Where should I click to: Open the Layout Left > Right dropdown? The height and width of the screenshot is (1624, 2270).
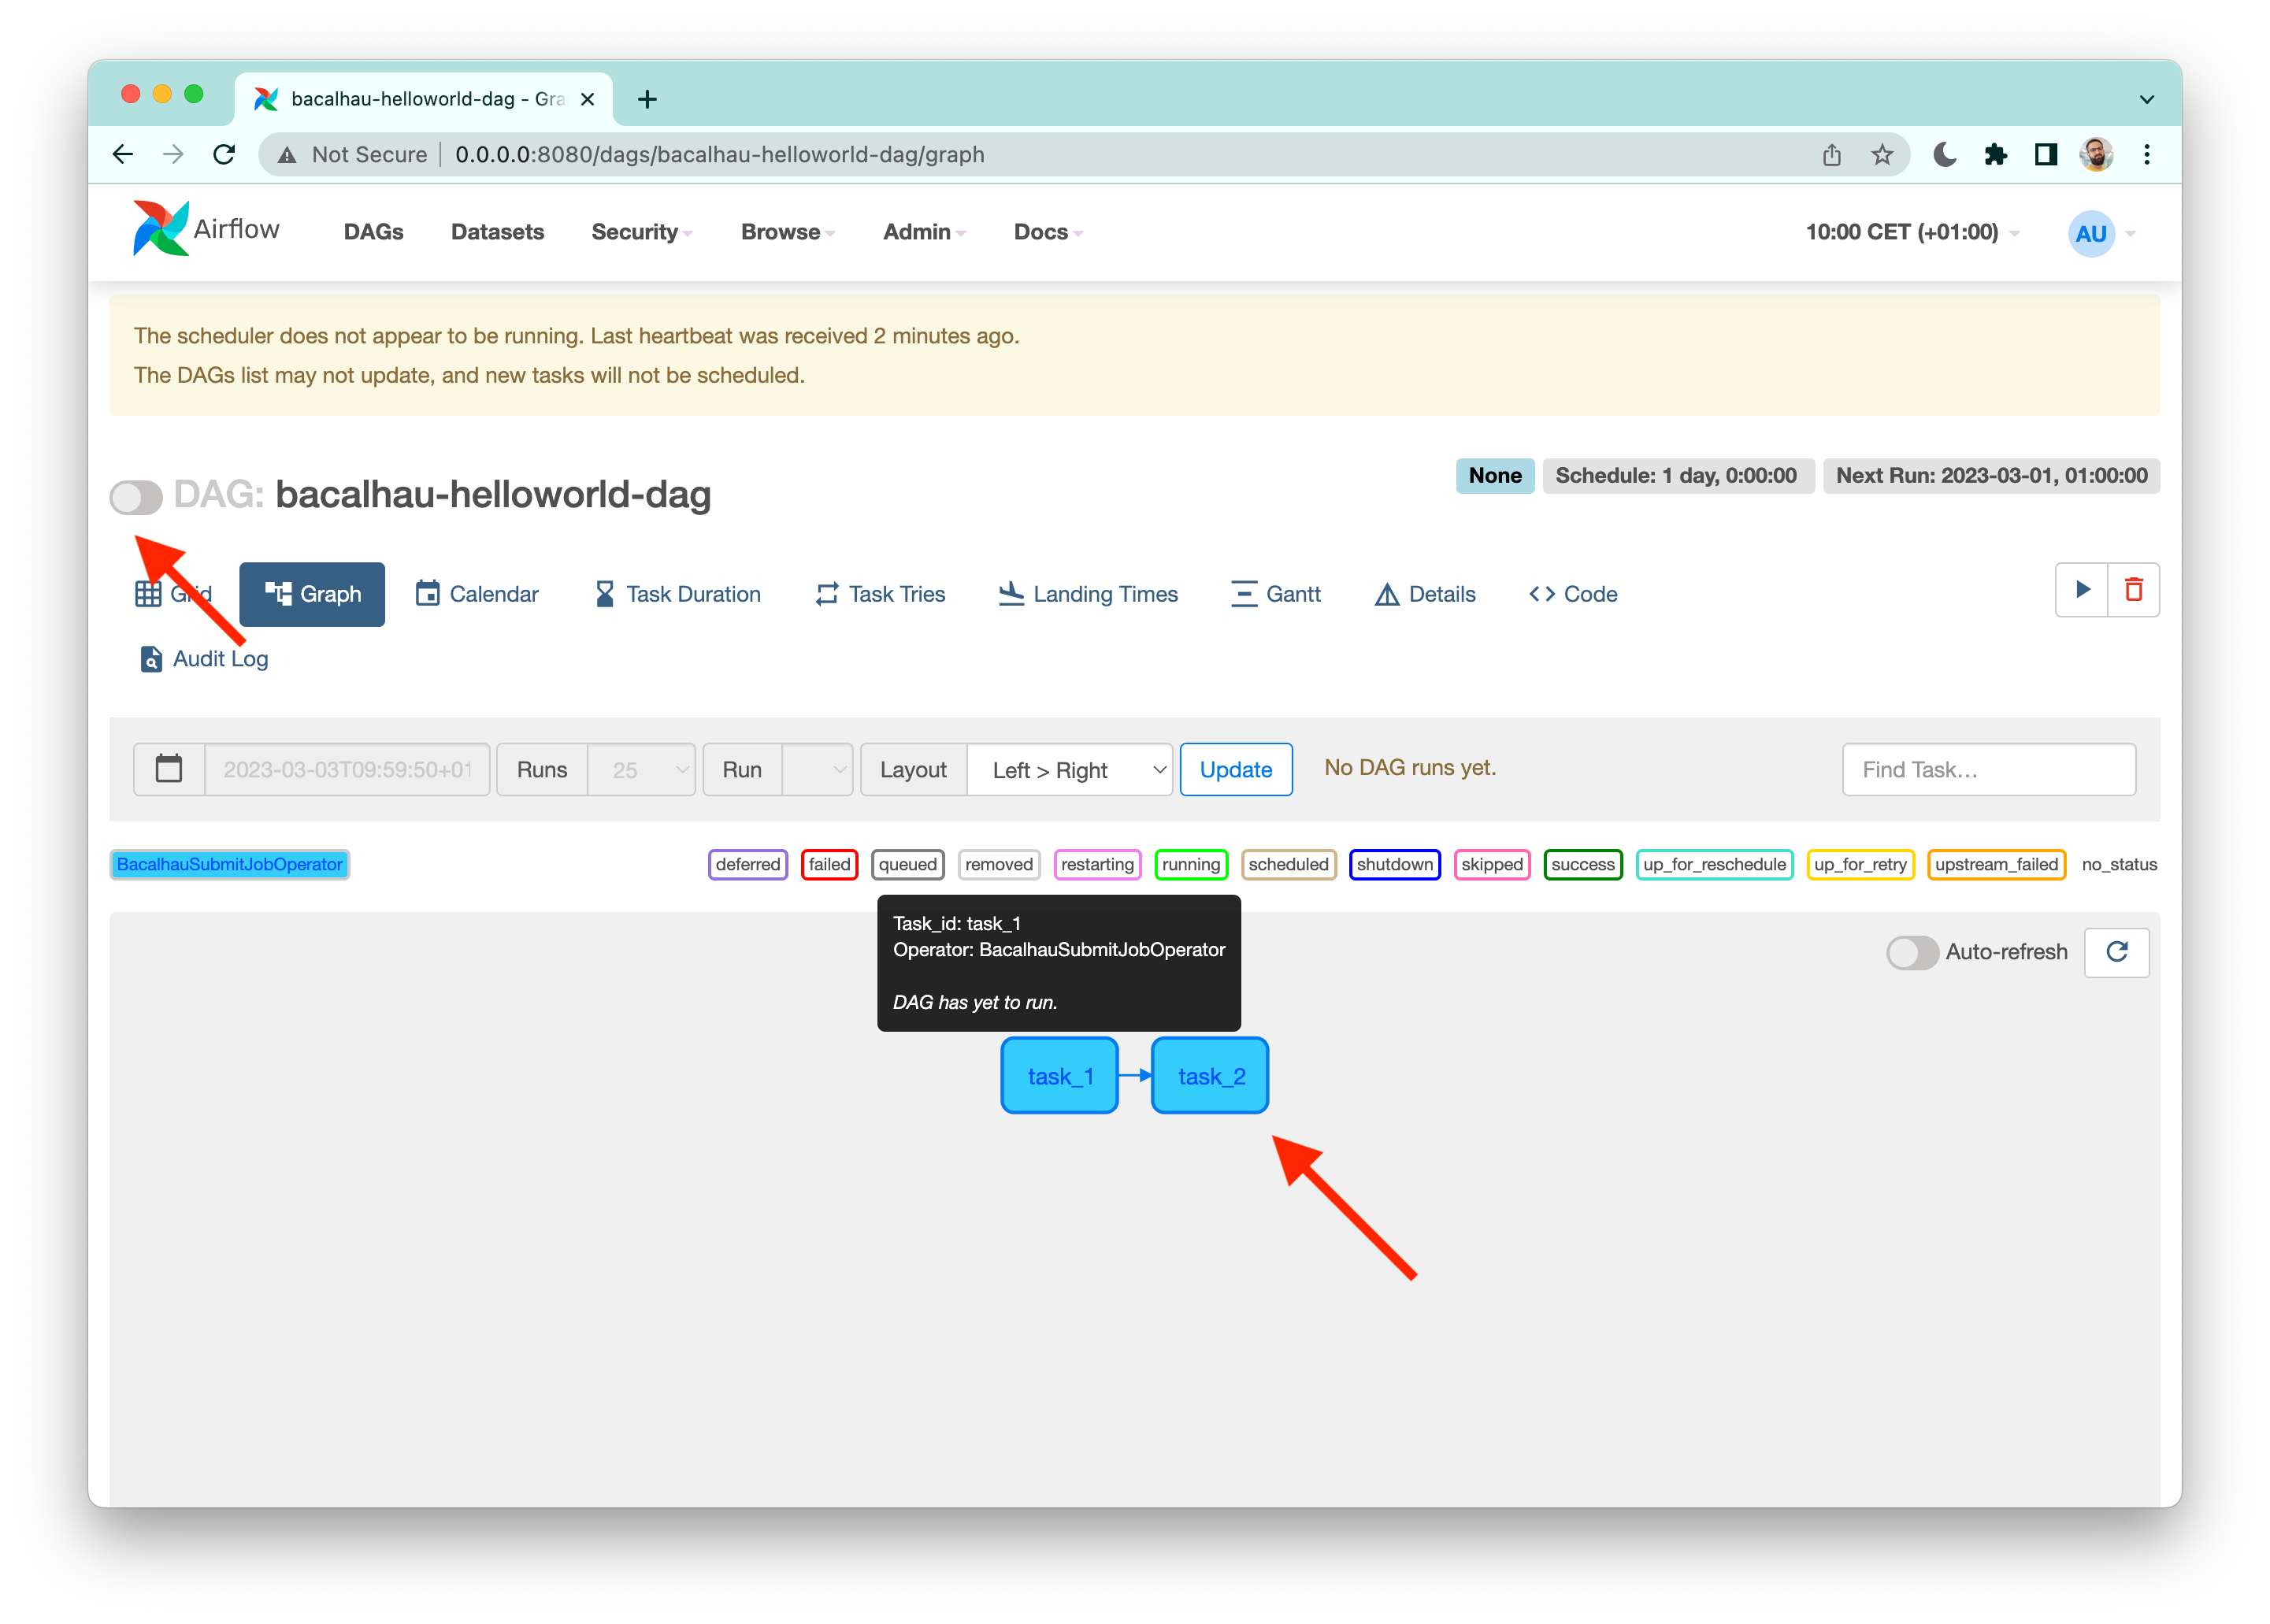coord(1069,769)
